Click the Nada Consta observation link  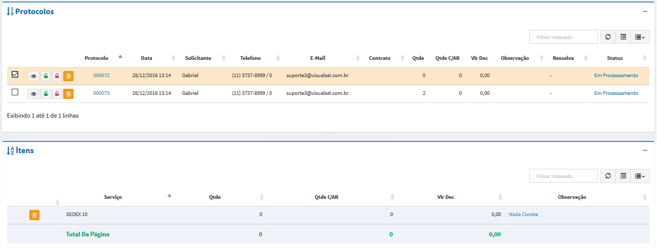(x=523, y=215)
